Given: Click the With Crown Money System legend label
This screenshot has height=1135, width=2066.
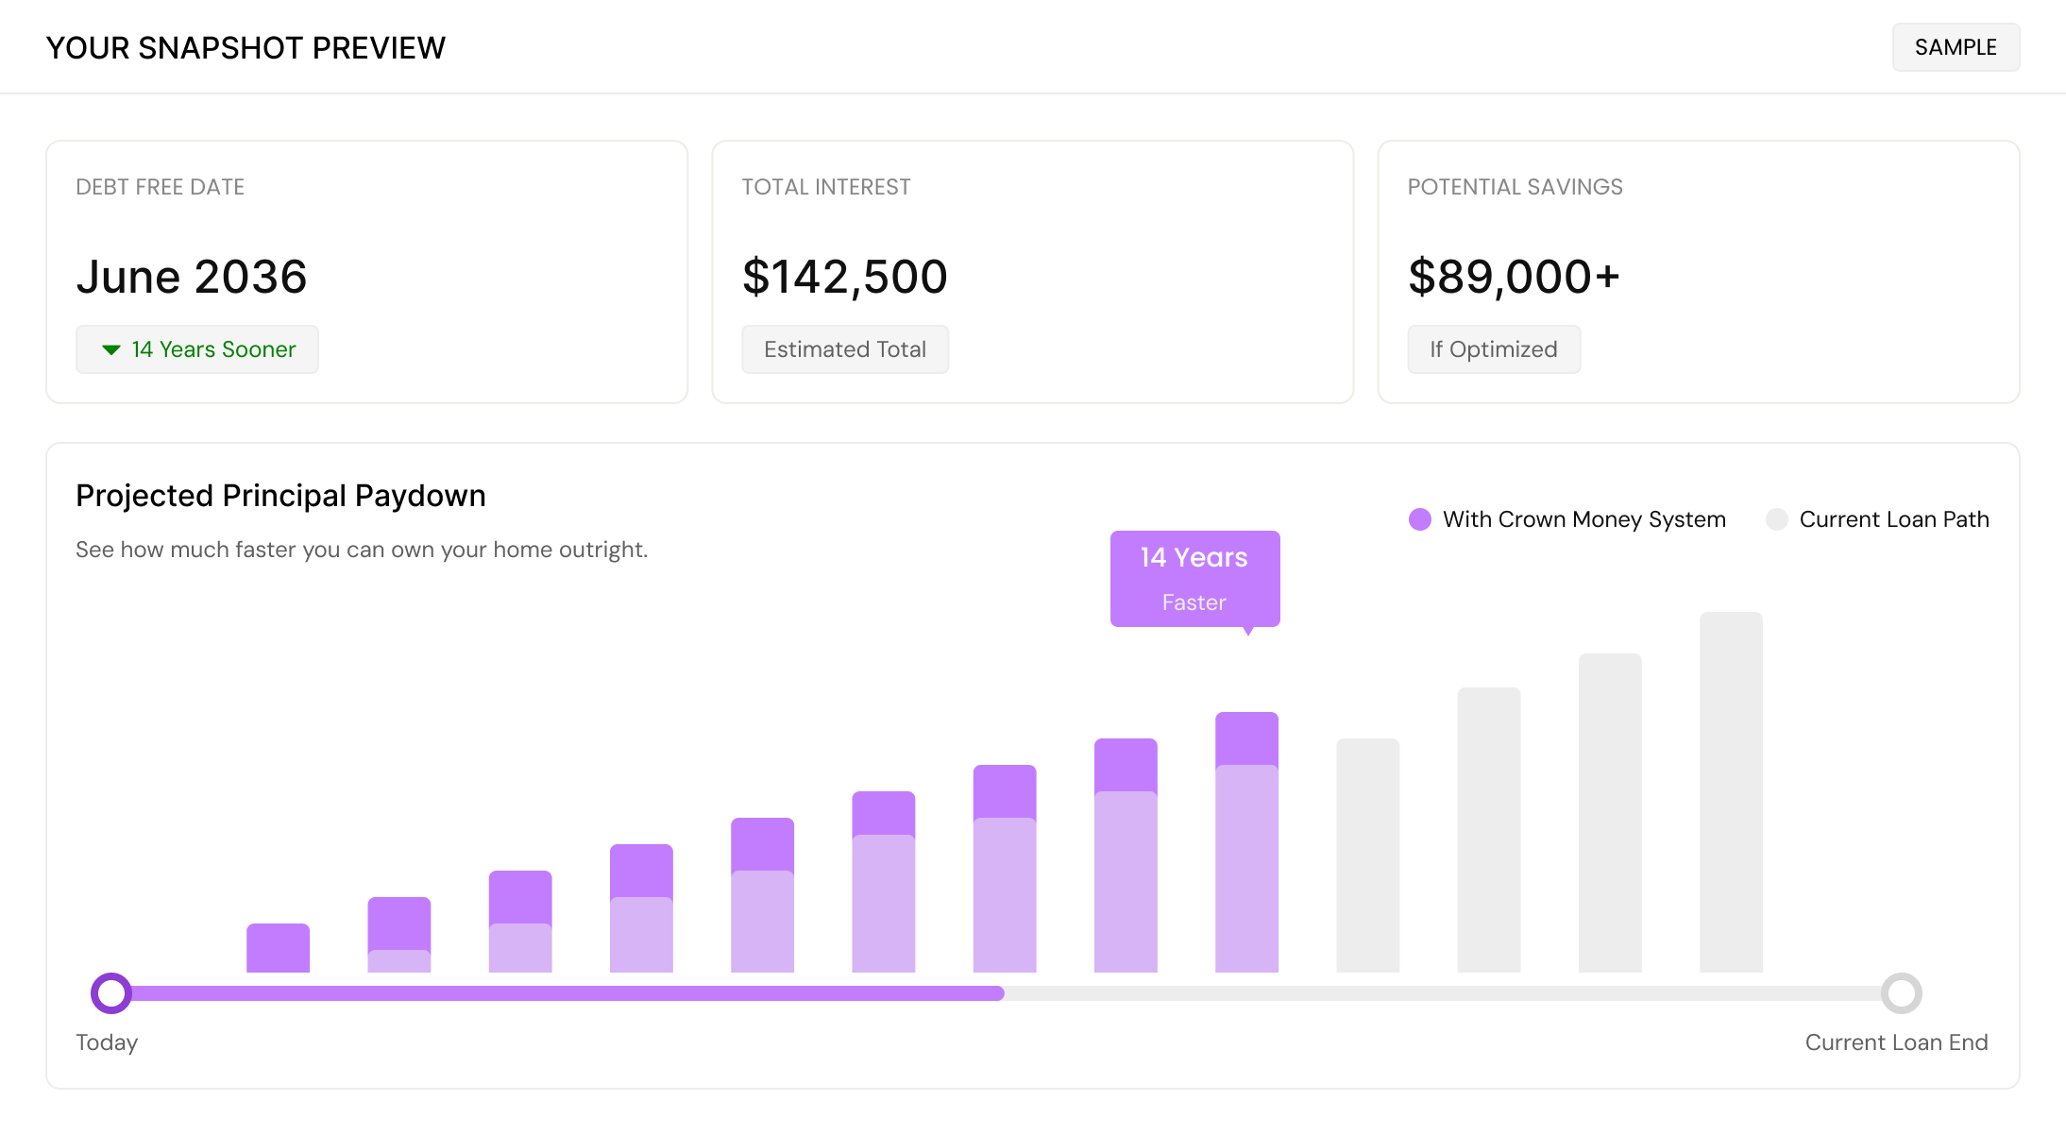Looking at the screenshot, I should tap(1584, 519).
